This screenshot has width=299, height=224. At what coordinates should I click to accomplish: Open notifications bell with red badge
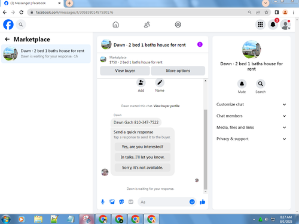tap(273, 25)
